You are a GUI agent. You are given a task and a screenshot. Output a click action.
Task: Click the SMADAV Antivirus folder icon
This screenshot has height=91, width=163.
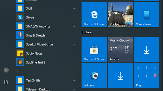(x=20, y=26)
